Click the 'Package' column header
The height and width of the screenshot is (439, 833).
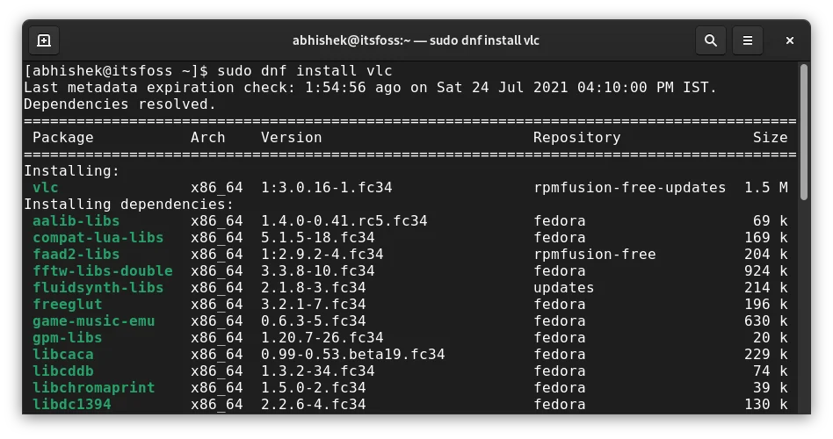(x=62, y=138)
